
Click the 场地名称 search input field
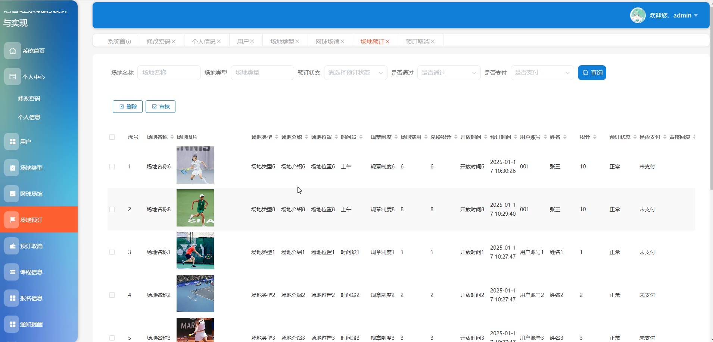169,73
